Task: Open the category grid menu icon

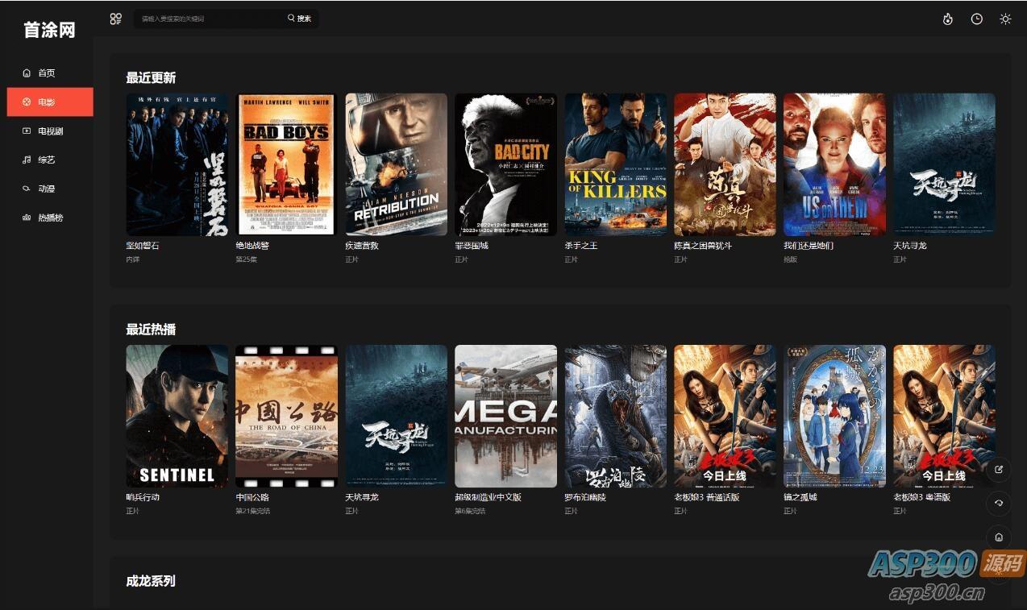Action: click(115, 19)
